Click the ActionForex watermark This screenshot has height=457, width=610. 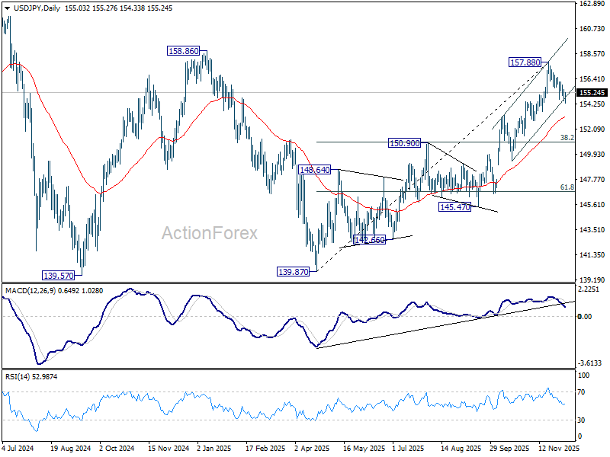tap(210, 233)
